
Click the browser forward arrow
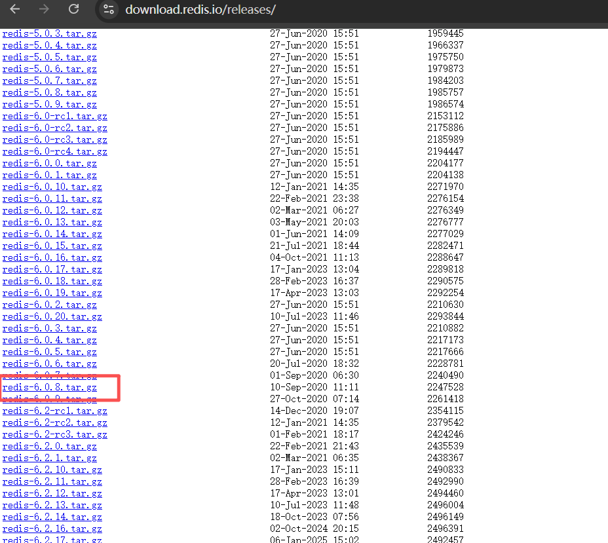(x=44, y=9)
